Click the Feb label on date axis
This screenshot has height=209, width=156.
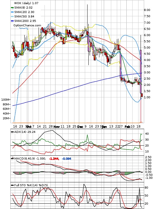(127, 127)
